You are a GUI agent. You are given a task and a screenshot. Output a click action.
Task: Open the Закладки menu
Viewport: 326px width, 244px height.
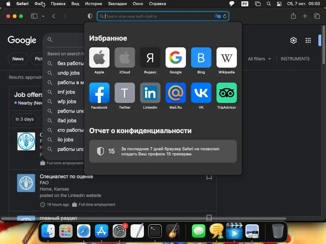[117, 4]
